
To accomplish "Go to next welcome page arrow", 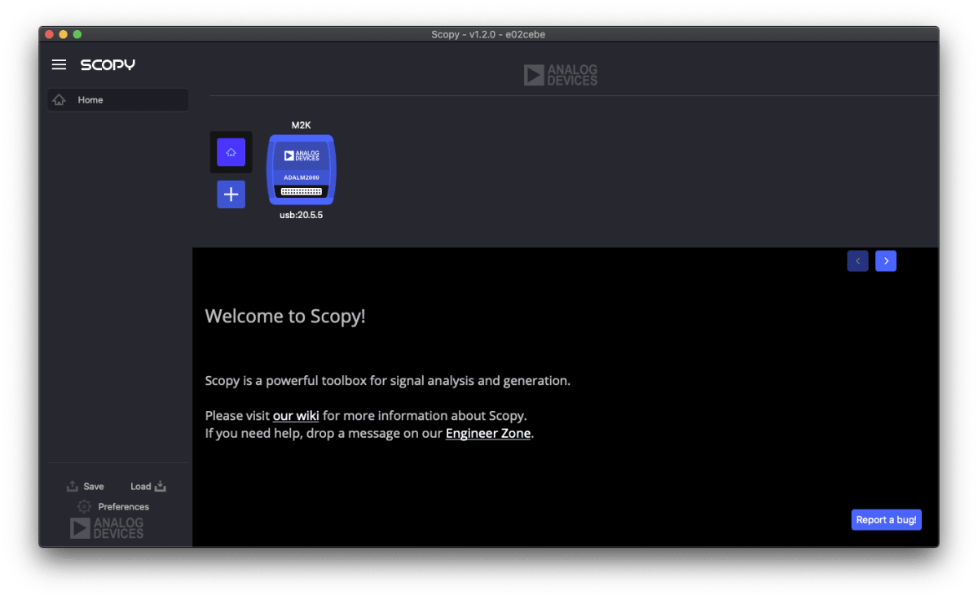I will [886, 260].
